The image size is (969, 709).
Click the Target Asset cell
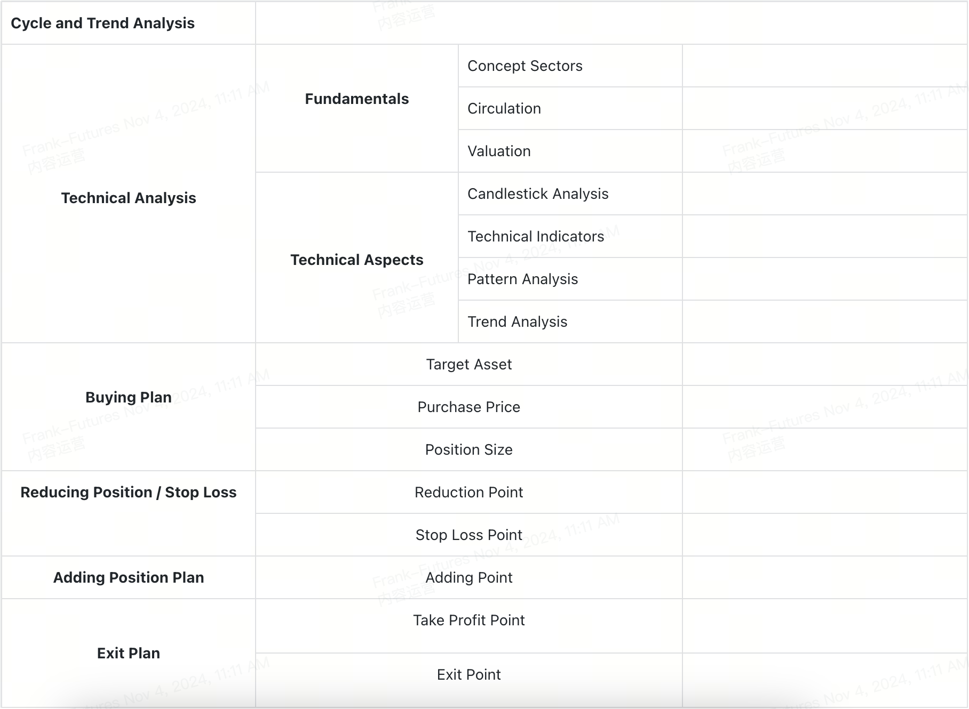468,365
